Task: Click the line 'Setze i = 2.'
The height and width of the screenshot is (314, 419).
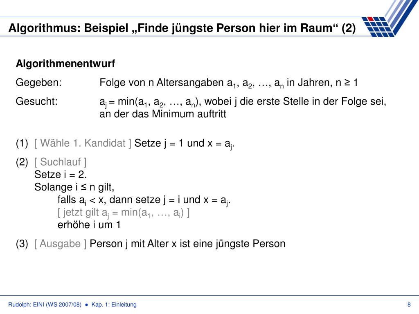Action: [x=61, y=175]
